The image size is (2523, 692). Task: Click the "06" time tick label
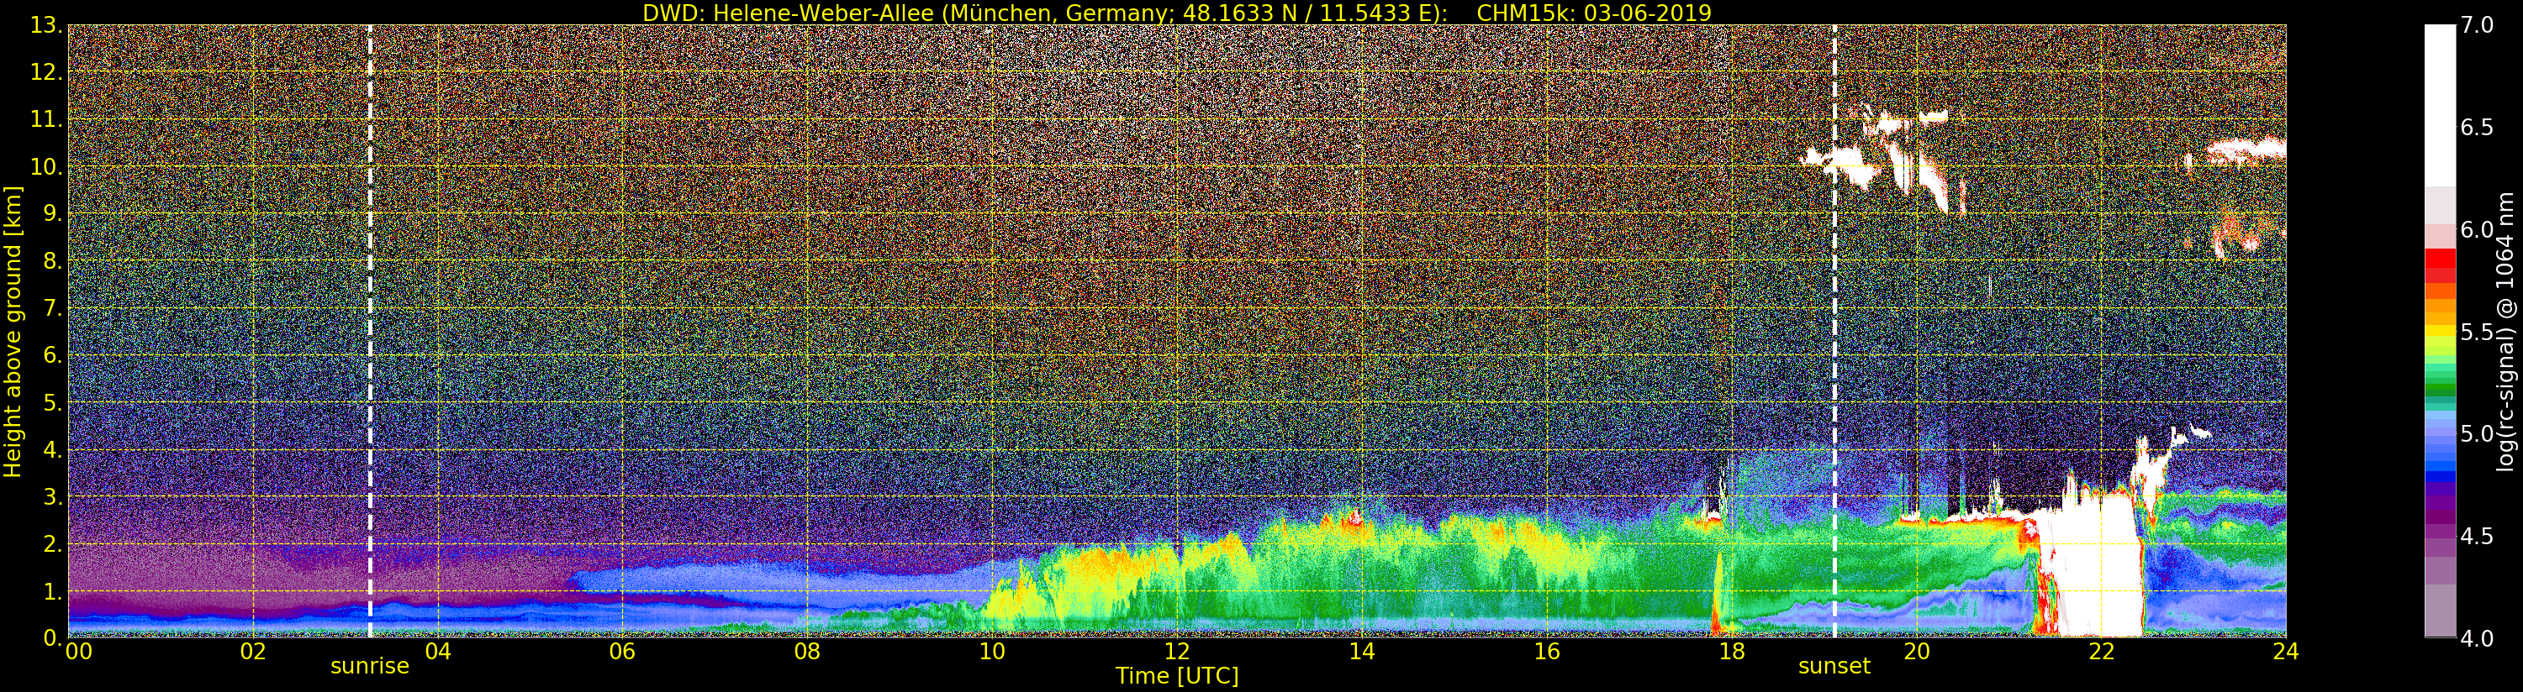[x=622, y=652]
